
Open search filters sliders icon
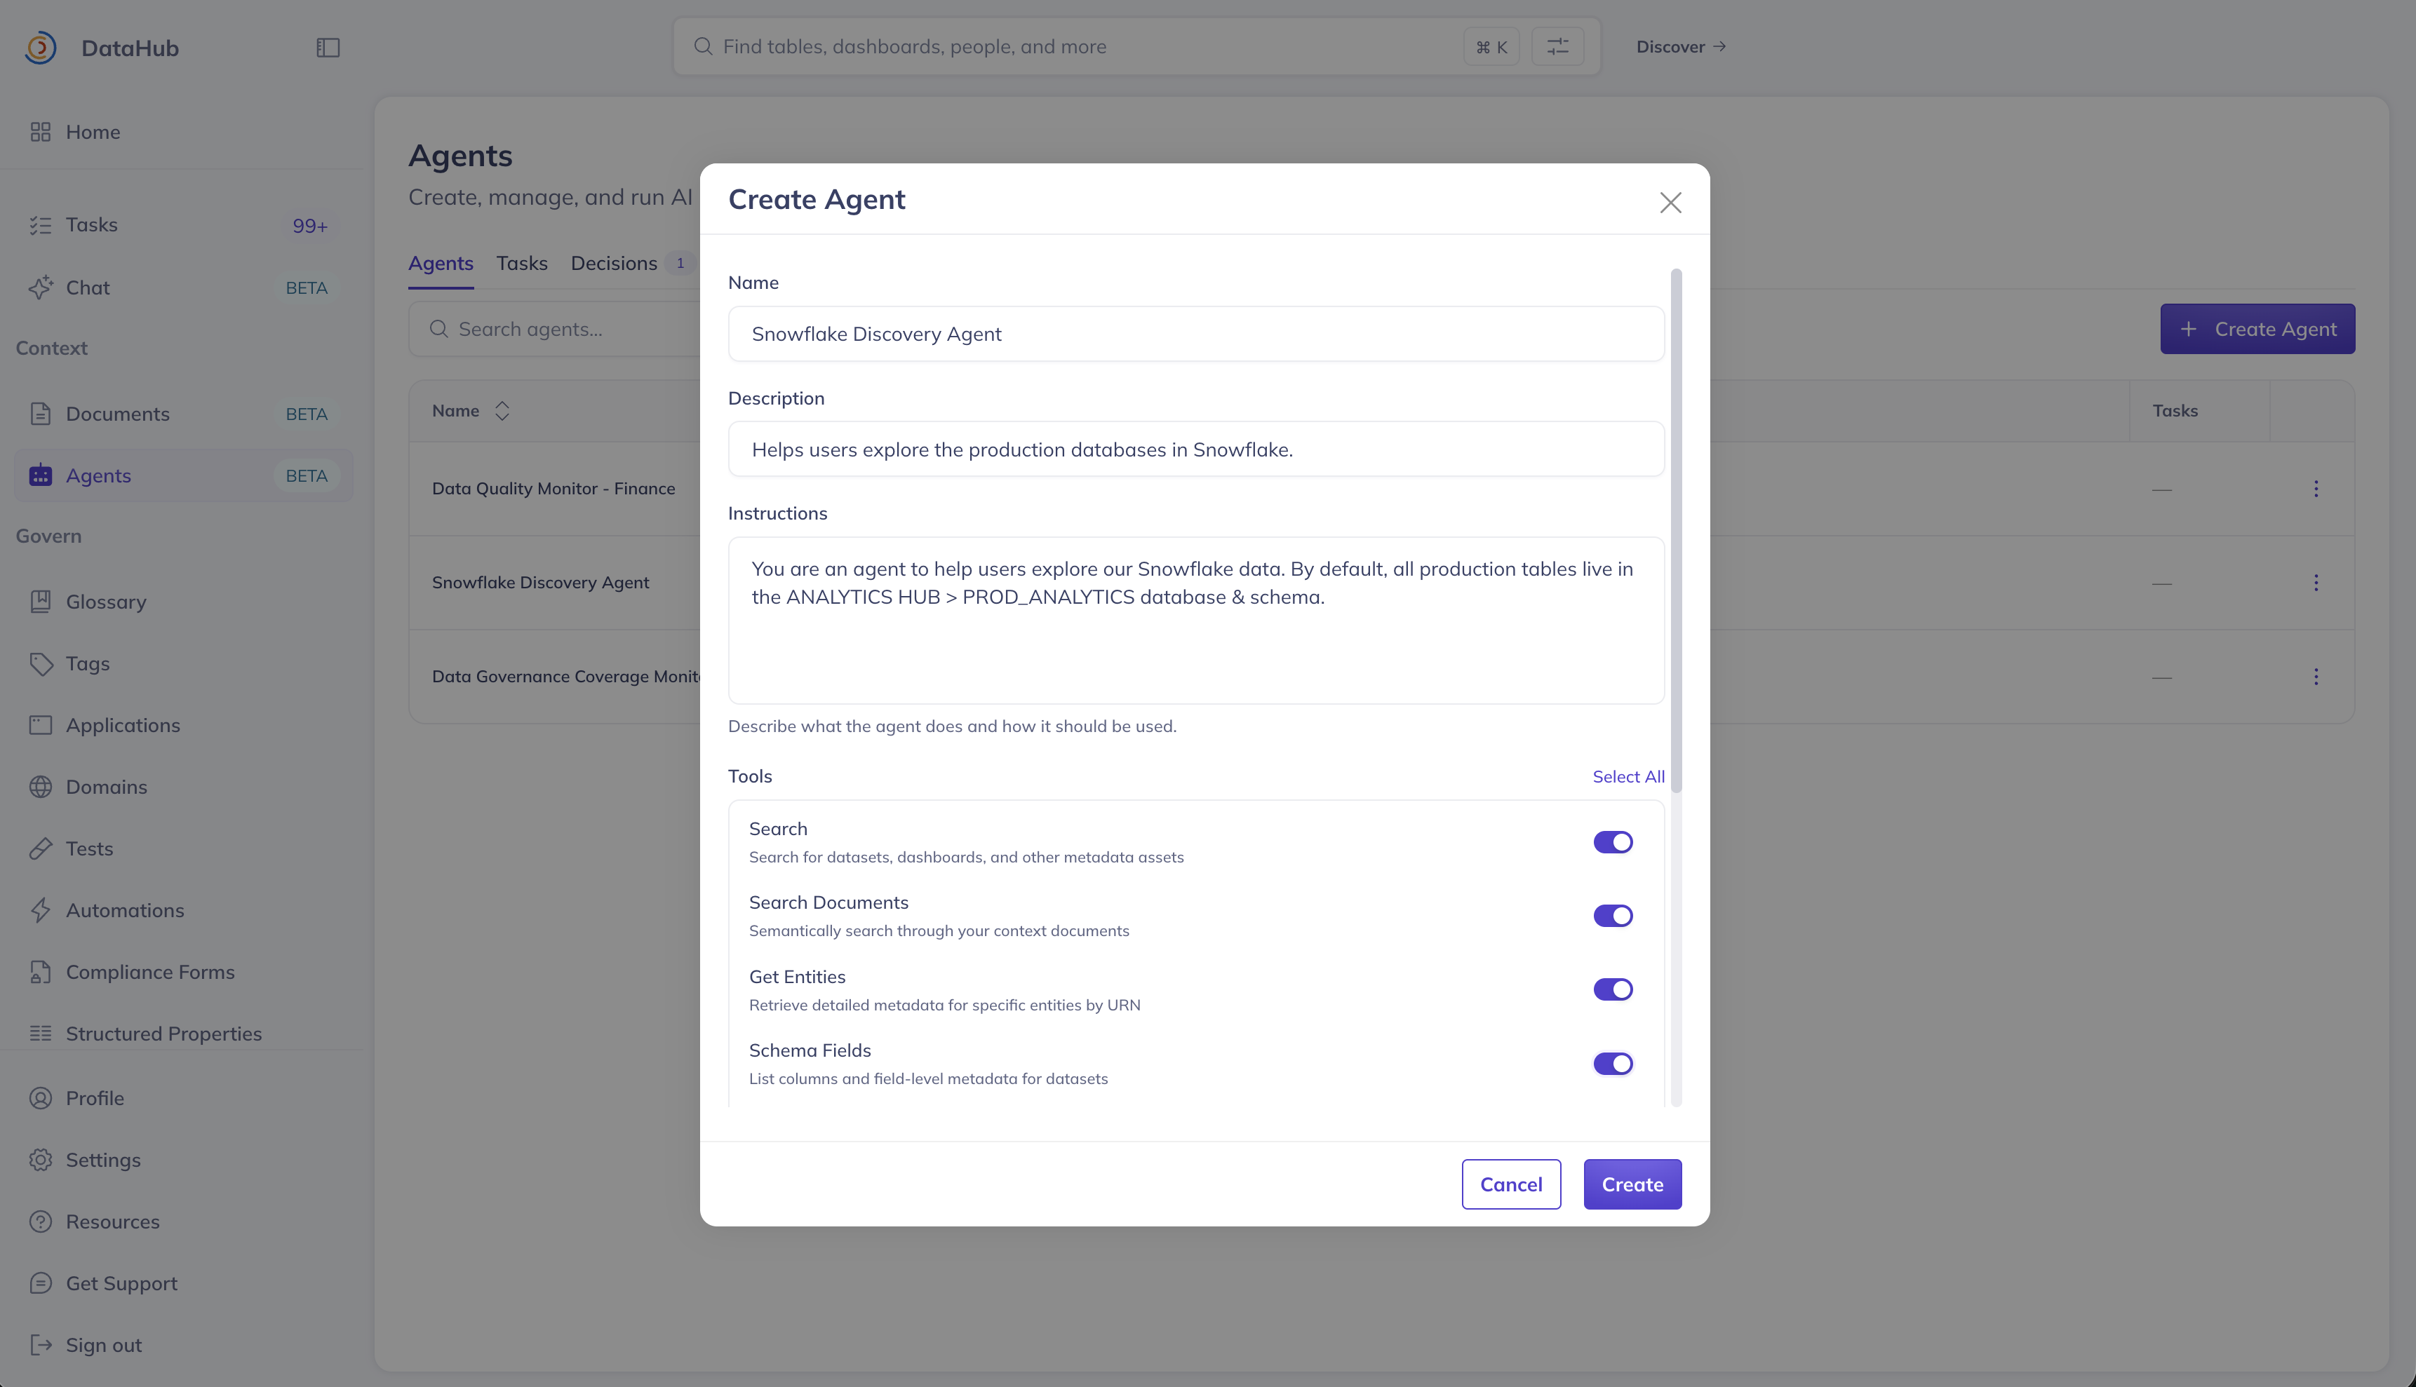click(1557, 47)
